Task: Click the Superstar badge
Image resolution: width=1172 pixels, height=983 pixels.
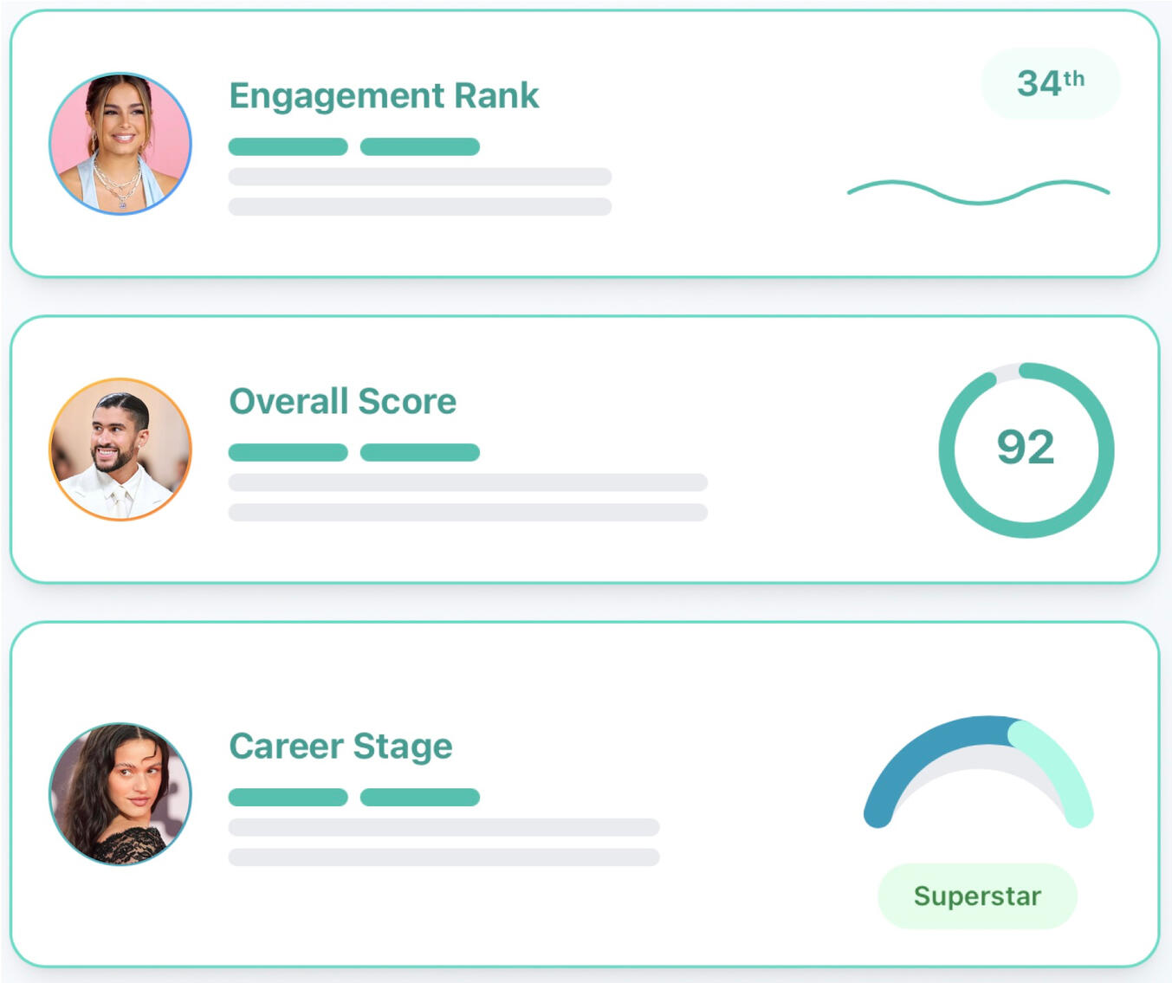Action: click(977, 896)
